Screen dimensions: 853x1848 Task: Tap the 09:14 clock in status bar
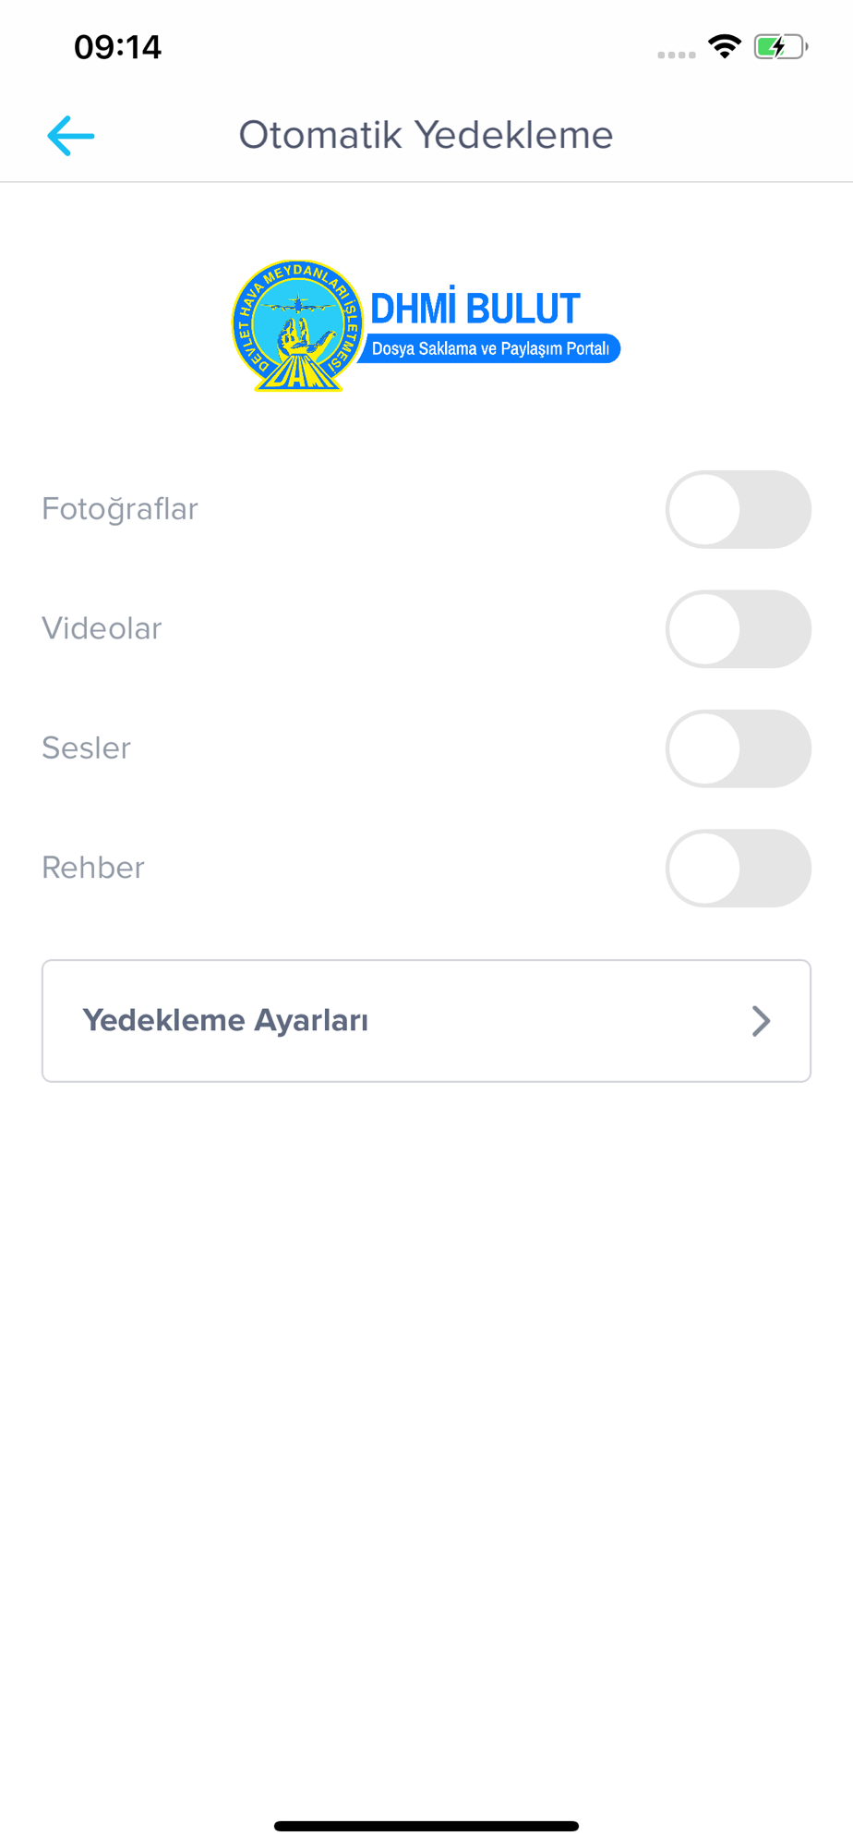click(117, 47)
